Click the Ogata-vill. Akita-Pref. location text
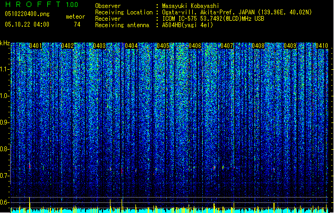334x213 pixels. pos(237,12)
